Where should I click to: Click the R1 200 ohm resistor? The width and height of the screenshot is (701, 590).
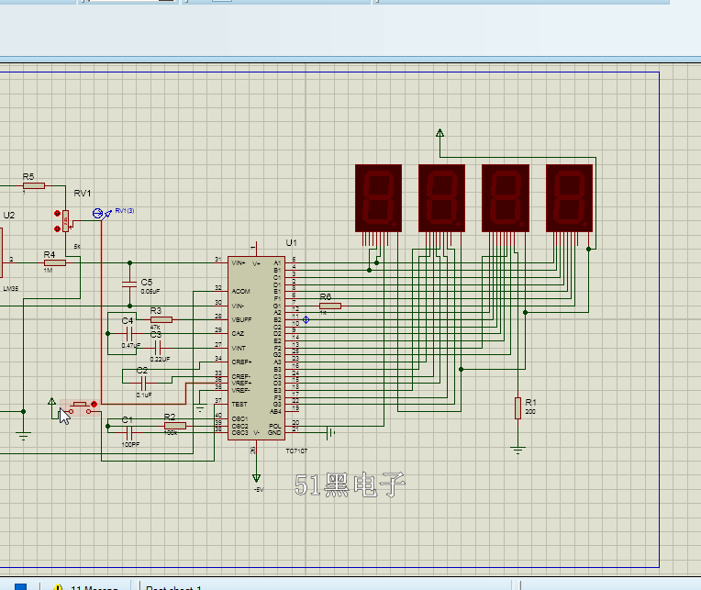point(517,408)
